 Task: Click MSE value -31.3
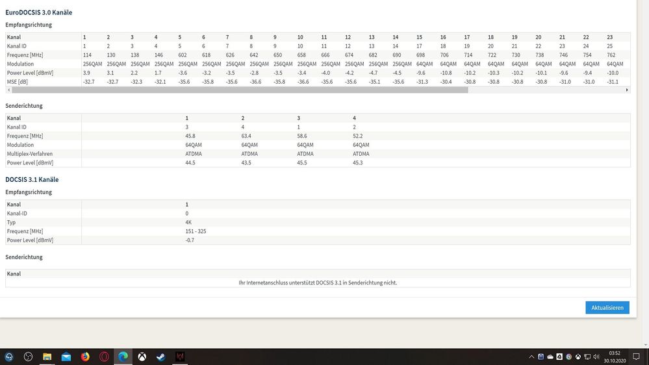point(422,82)
